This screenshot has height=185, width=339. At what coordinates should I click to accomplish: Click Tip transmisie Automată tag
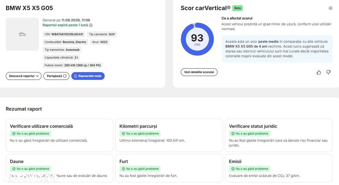62,50
